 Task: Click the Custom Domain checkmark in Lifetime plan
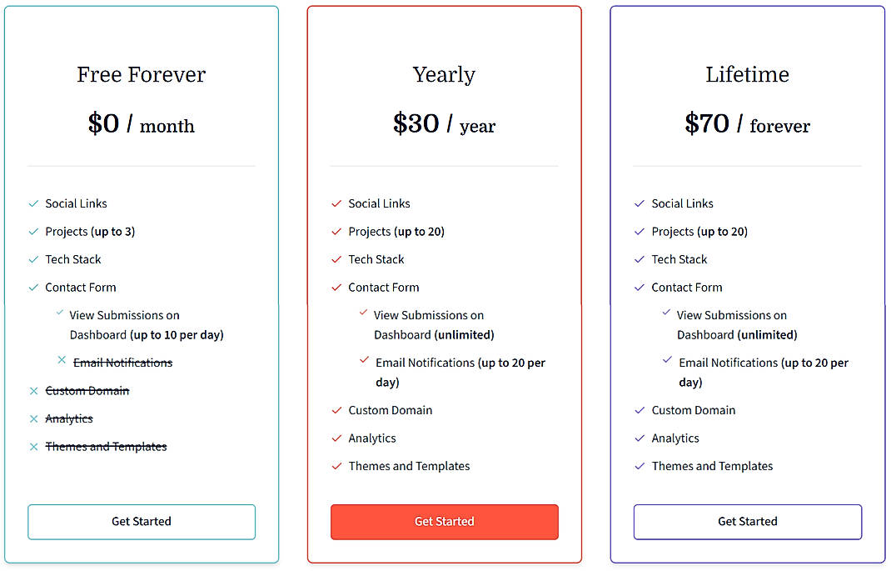click(x=639, y=410)
